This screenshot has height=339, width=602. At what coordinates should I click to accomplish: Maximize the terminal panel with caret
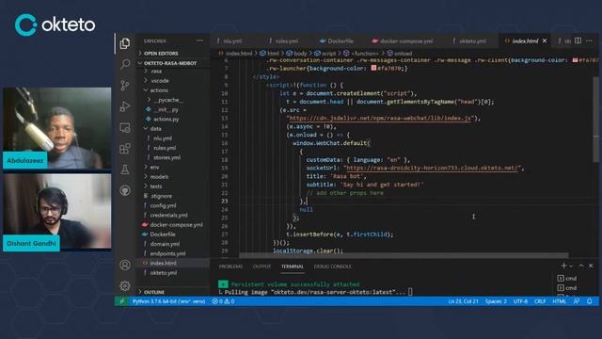pyautogui.click(x=581, y=266)
